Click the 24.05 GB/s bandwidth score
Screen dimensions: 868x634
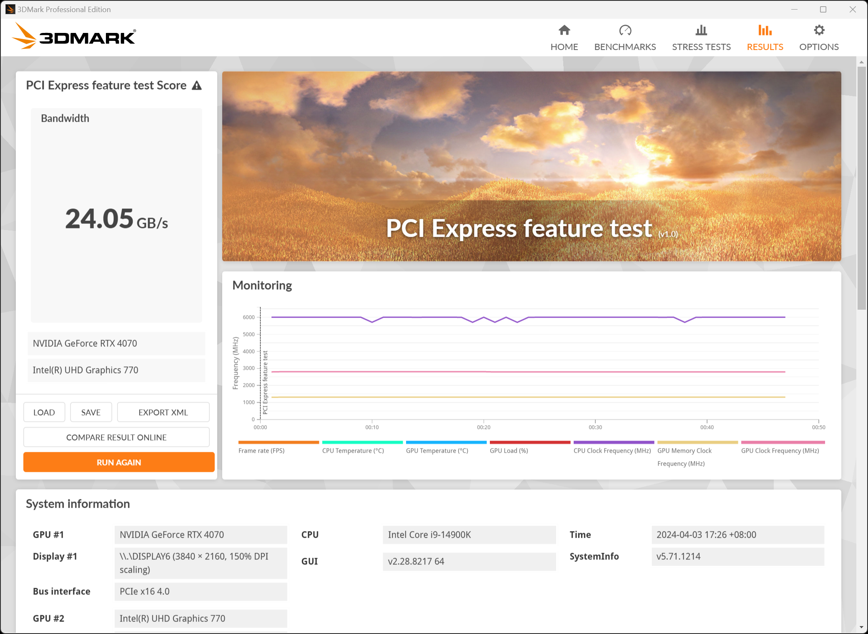tap(116, 219)
